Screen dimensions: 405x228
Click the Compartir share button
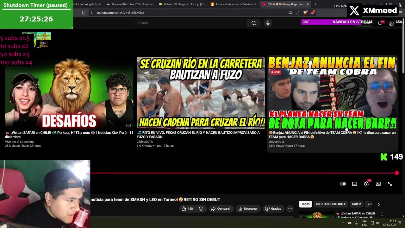pos(221,209)
